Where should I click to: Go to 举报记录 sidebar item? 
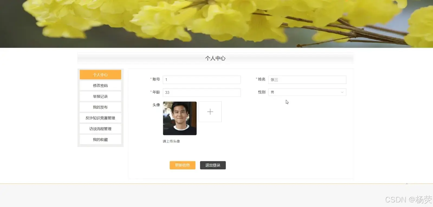point(100,96)
